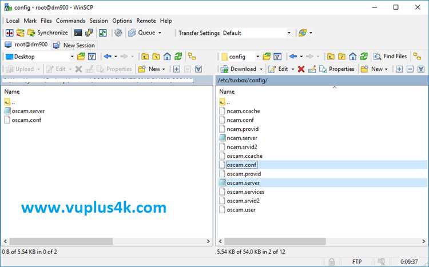
Task: Click the Find Files button
Action: pyautogui.click(x=390, y=57)
